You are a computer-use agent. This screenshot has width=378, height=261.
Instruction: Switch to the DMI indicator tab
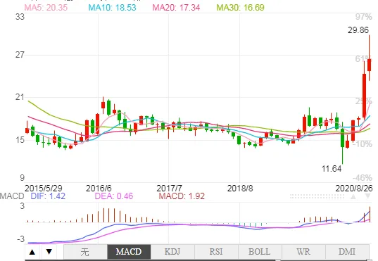coord(347,252)
